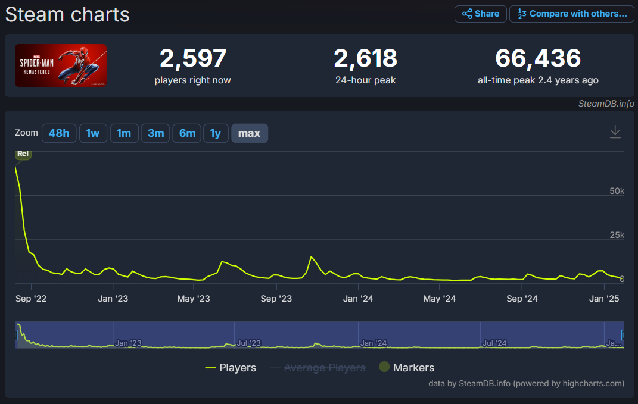638x404 pixels.
Task: Click the 25k axis value
Action: click(617, 235)
